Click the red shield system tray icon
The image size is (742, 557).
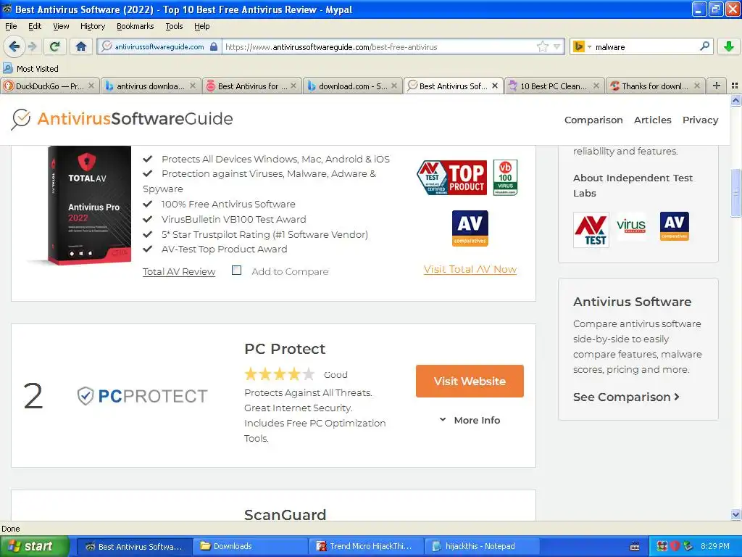(675, 546)
